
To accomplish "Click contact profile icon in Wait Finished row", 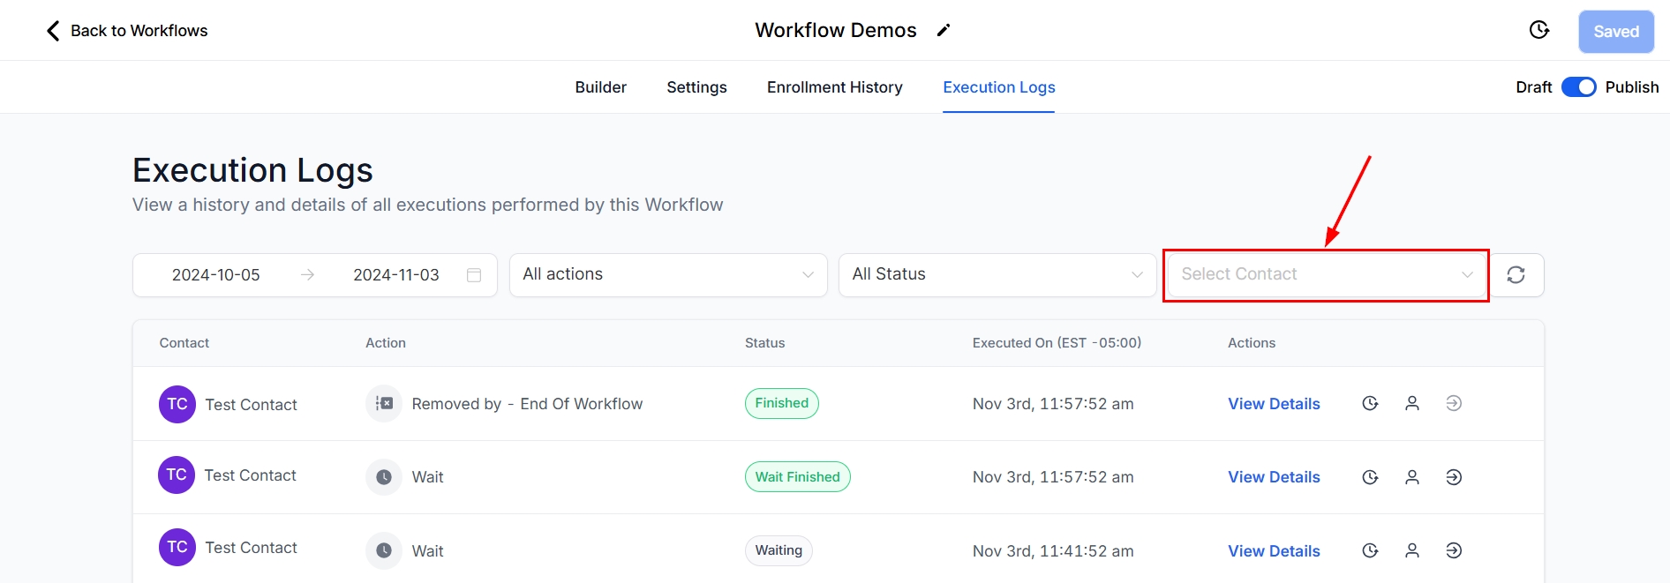I will (1412, 477).
